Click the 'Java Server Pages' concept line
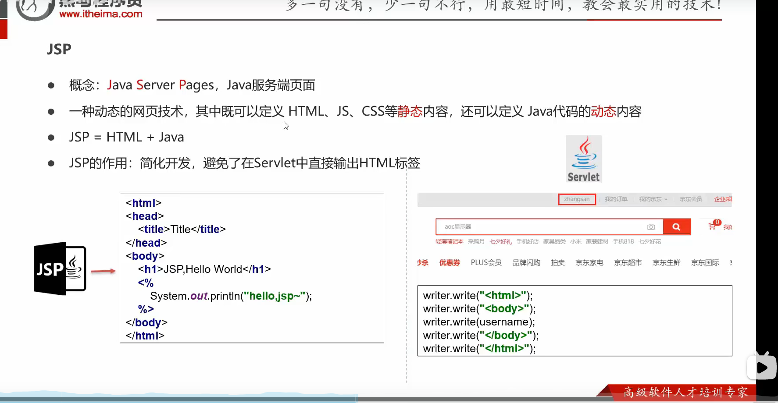Screen dimensions: 778x403 point(192,85)
